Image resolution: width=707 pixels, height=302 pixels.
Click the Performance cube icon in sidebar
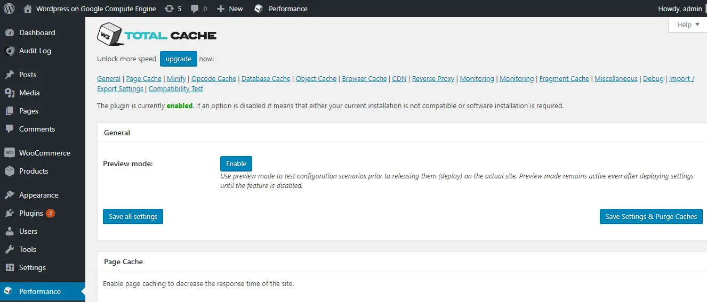(8, 291)
